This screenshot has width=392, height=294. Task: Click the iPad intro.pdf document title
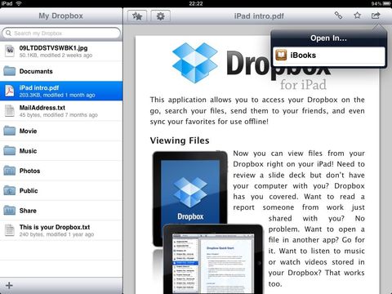[x=259, y=16]
